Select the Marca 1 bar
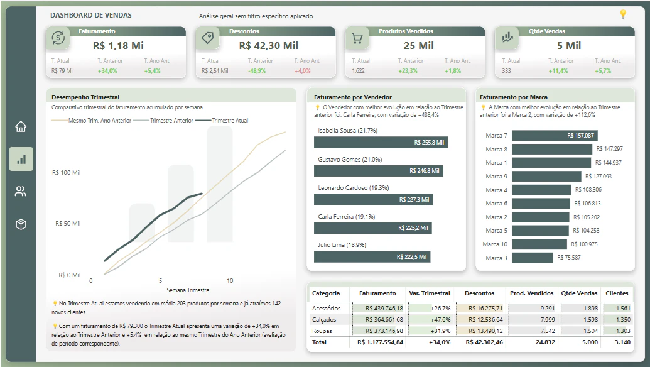The image size is (650, 367). coord(551,163)
